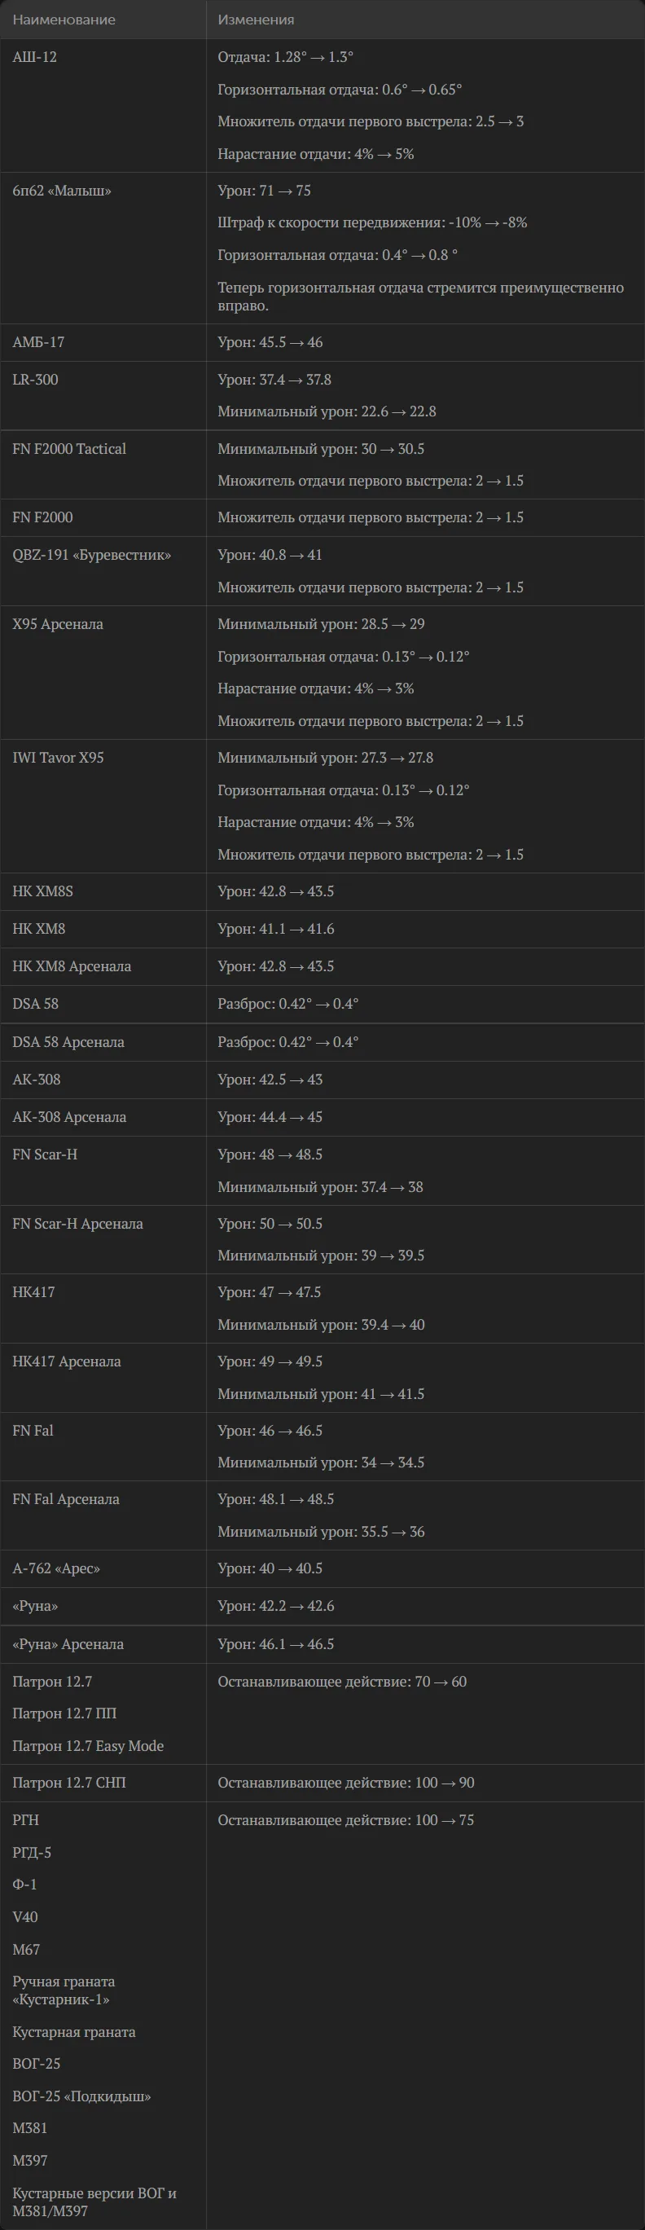Select the АК-308 weapon name
645x2230 pixels.
pos(37,1080)
